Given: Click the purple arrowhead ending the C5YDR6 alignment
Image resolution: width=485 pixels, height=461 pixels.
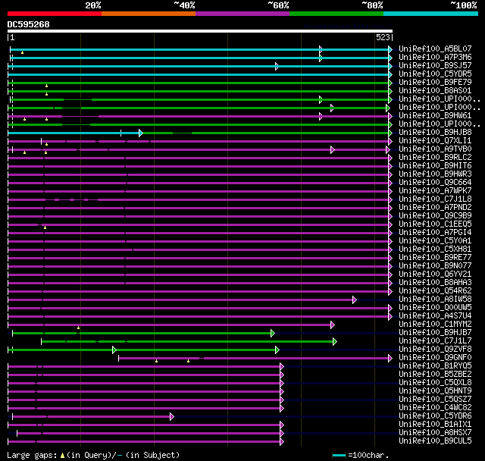Looking at the screenshot, I should point(172,417).
